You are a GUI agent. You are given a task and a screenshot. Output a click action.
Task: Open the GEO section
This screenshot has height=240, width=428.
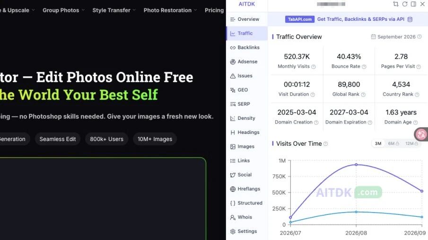(x=247, y=90)
